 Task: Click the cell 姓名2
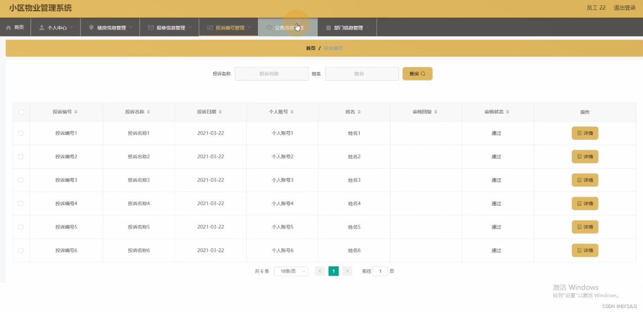[x=354, y=157]
